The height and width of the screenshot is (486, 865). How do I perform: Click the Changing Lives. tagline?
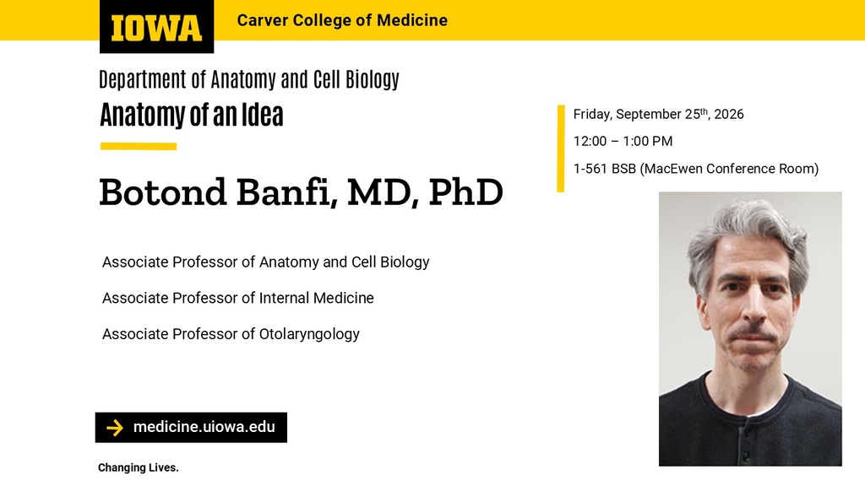(139, 467)
